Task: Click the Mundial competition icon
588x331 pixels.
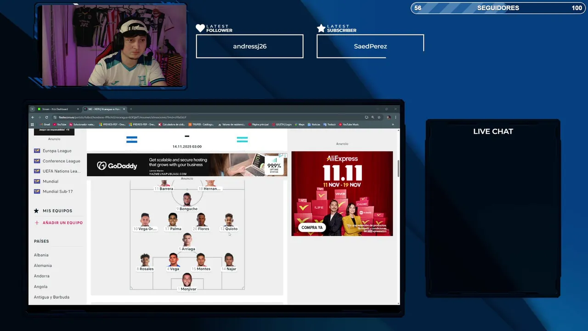Action: 37,181
